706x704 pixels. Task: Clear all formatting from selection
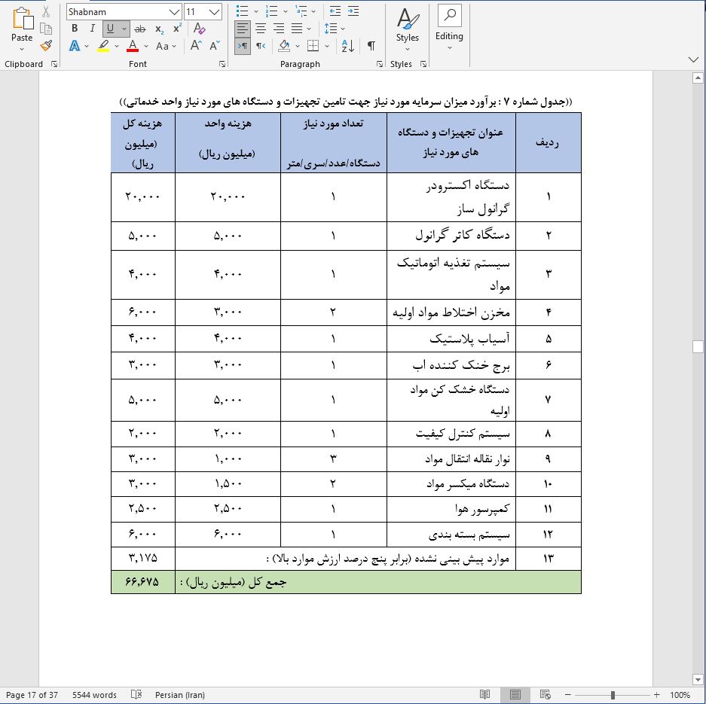pyautogui.click(x=199, y=29)
